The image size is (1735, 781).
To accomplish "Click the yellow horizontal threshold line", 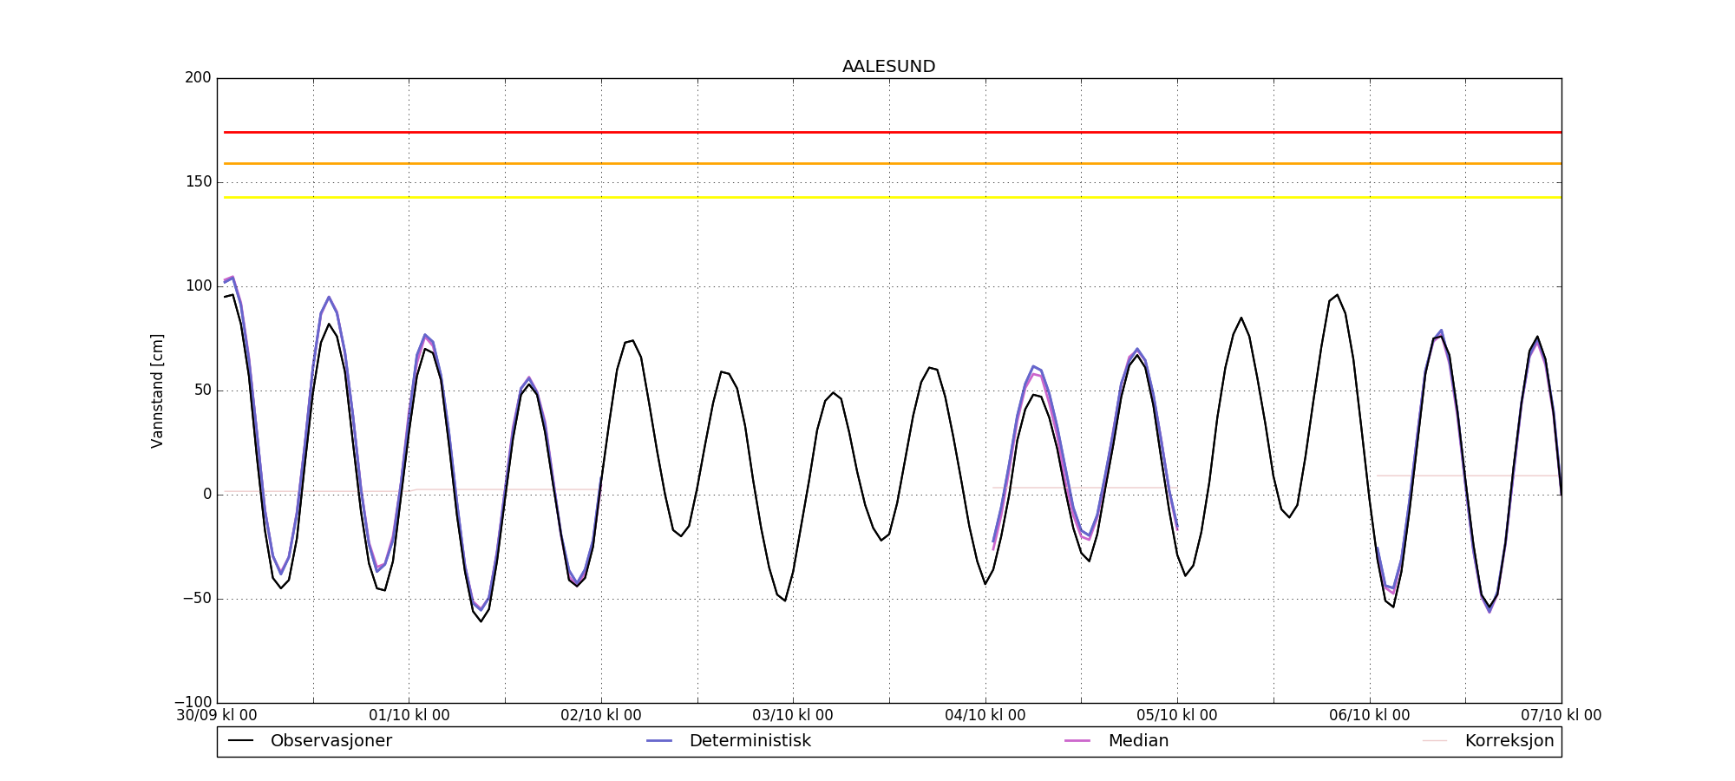I will coord(867,198).
